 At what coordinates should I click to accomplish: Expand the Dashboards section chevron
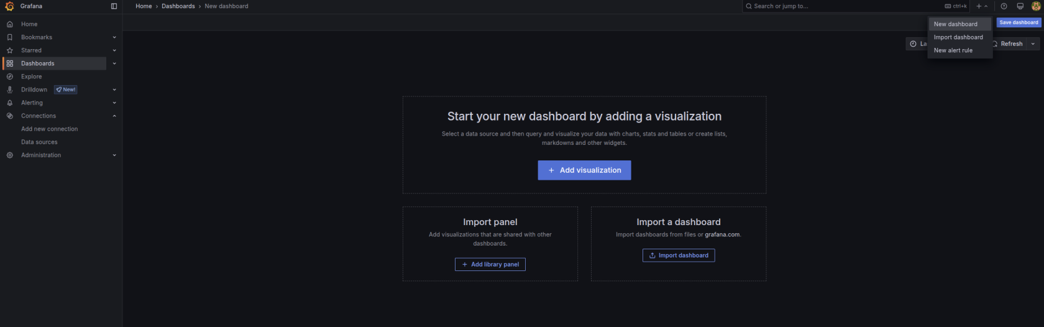(114, 63)
